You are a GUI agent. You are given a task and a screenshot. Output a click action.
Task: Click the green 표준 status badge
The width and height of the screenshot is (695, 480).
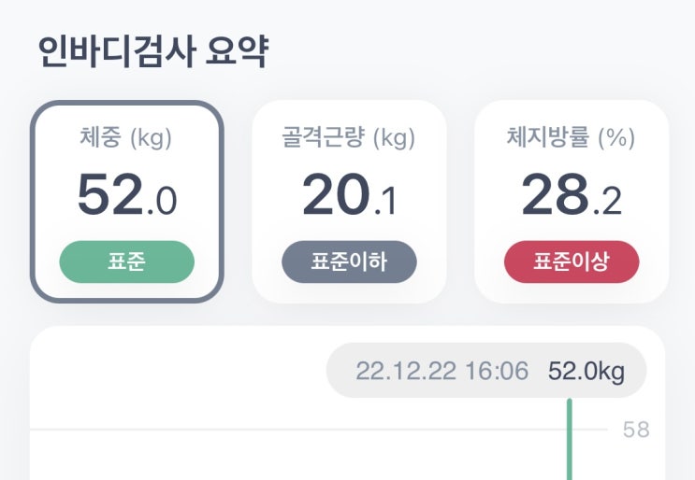pyautogui.click(x=126, y=262)
